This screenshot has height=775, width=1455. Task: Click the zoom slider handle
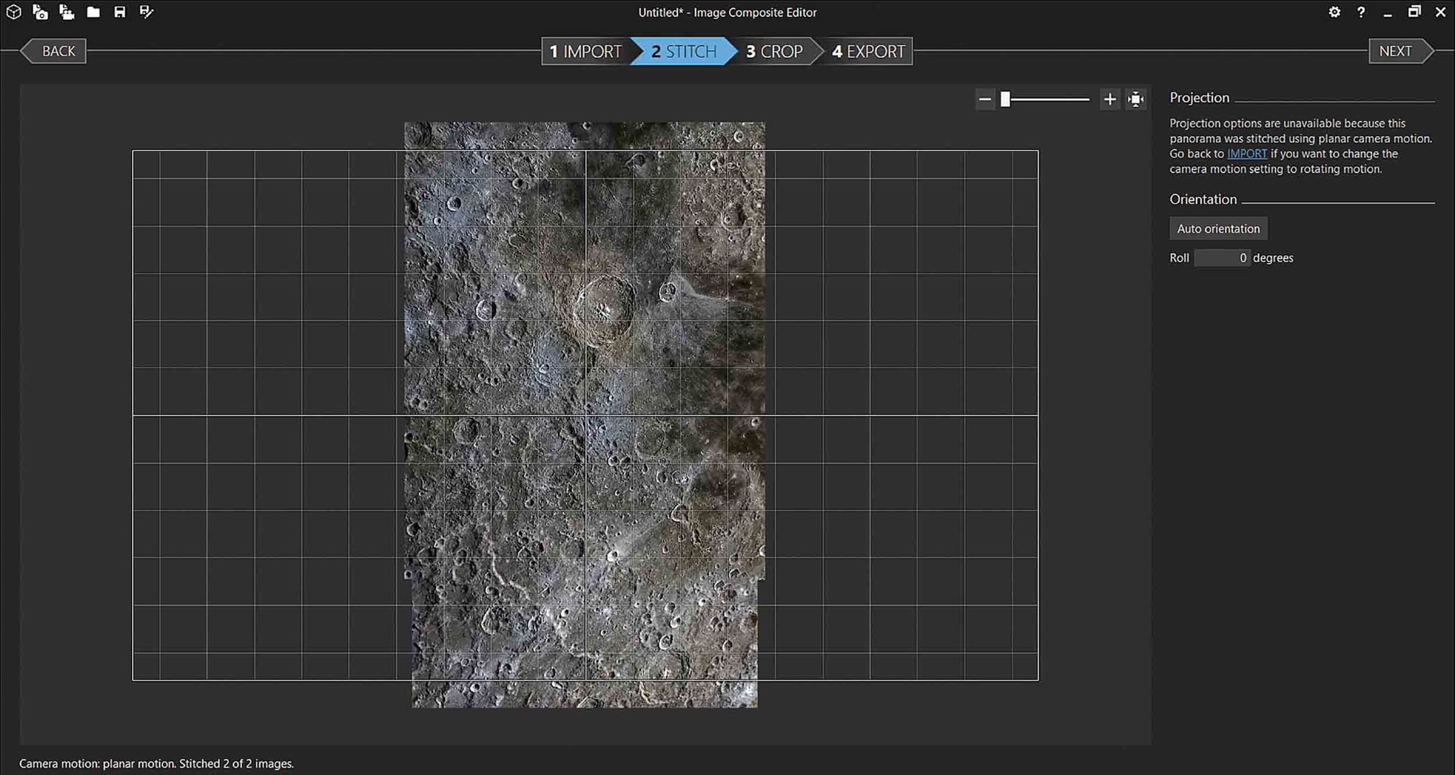[x=1005, y=99]
